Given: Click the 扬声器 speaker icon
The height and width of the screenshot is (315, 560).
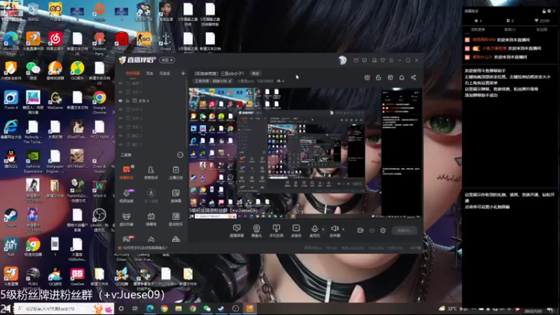Looking at the screenshot, I should tap(335, 229).
